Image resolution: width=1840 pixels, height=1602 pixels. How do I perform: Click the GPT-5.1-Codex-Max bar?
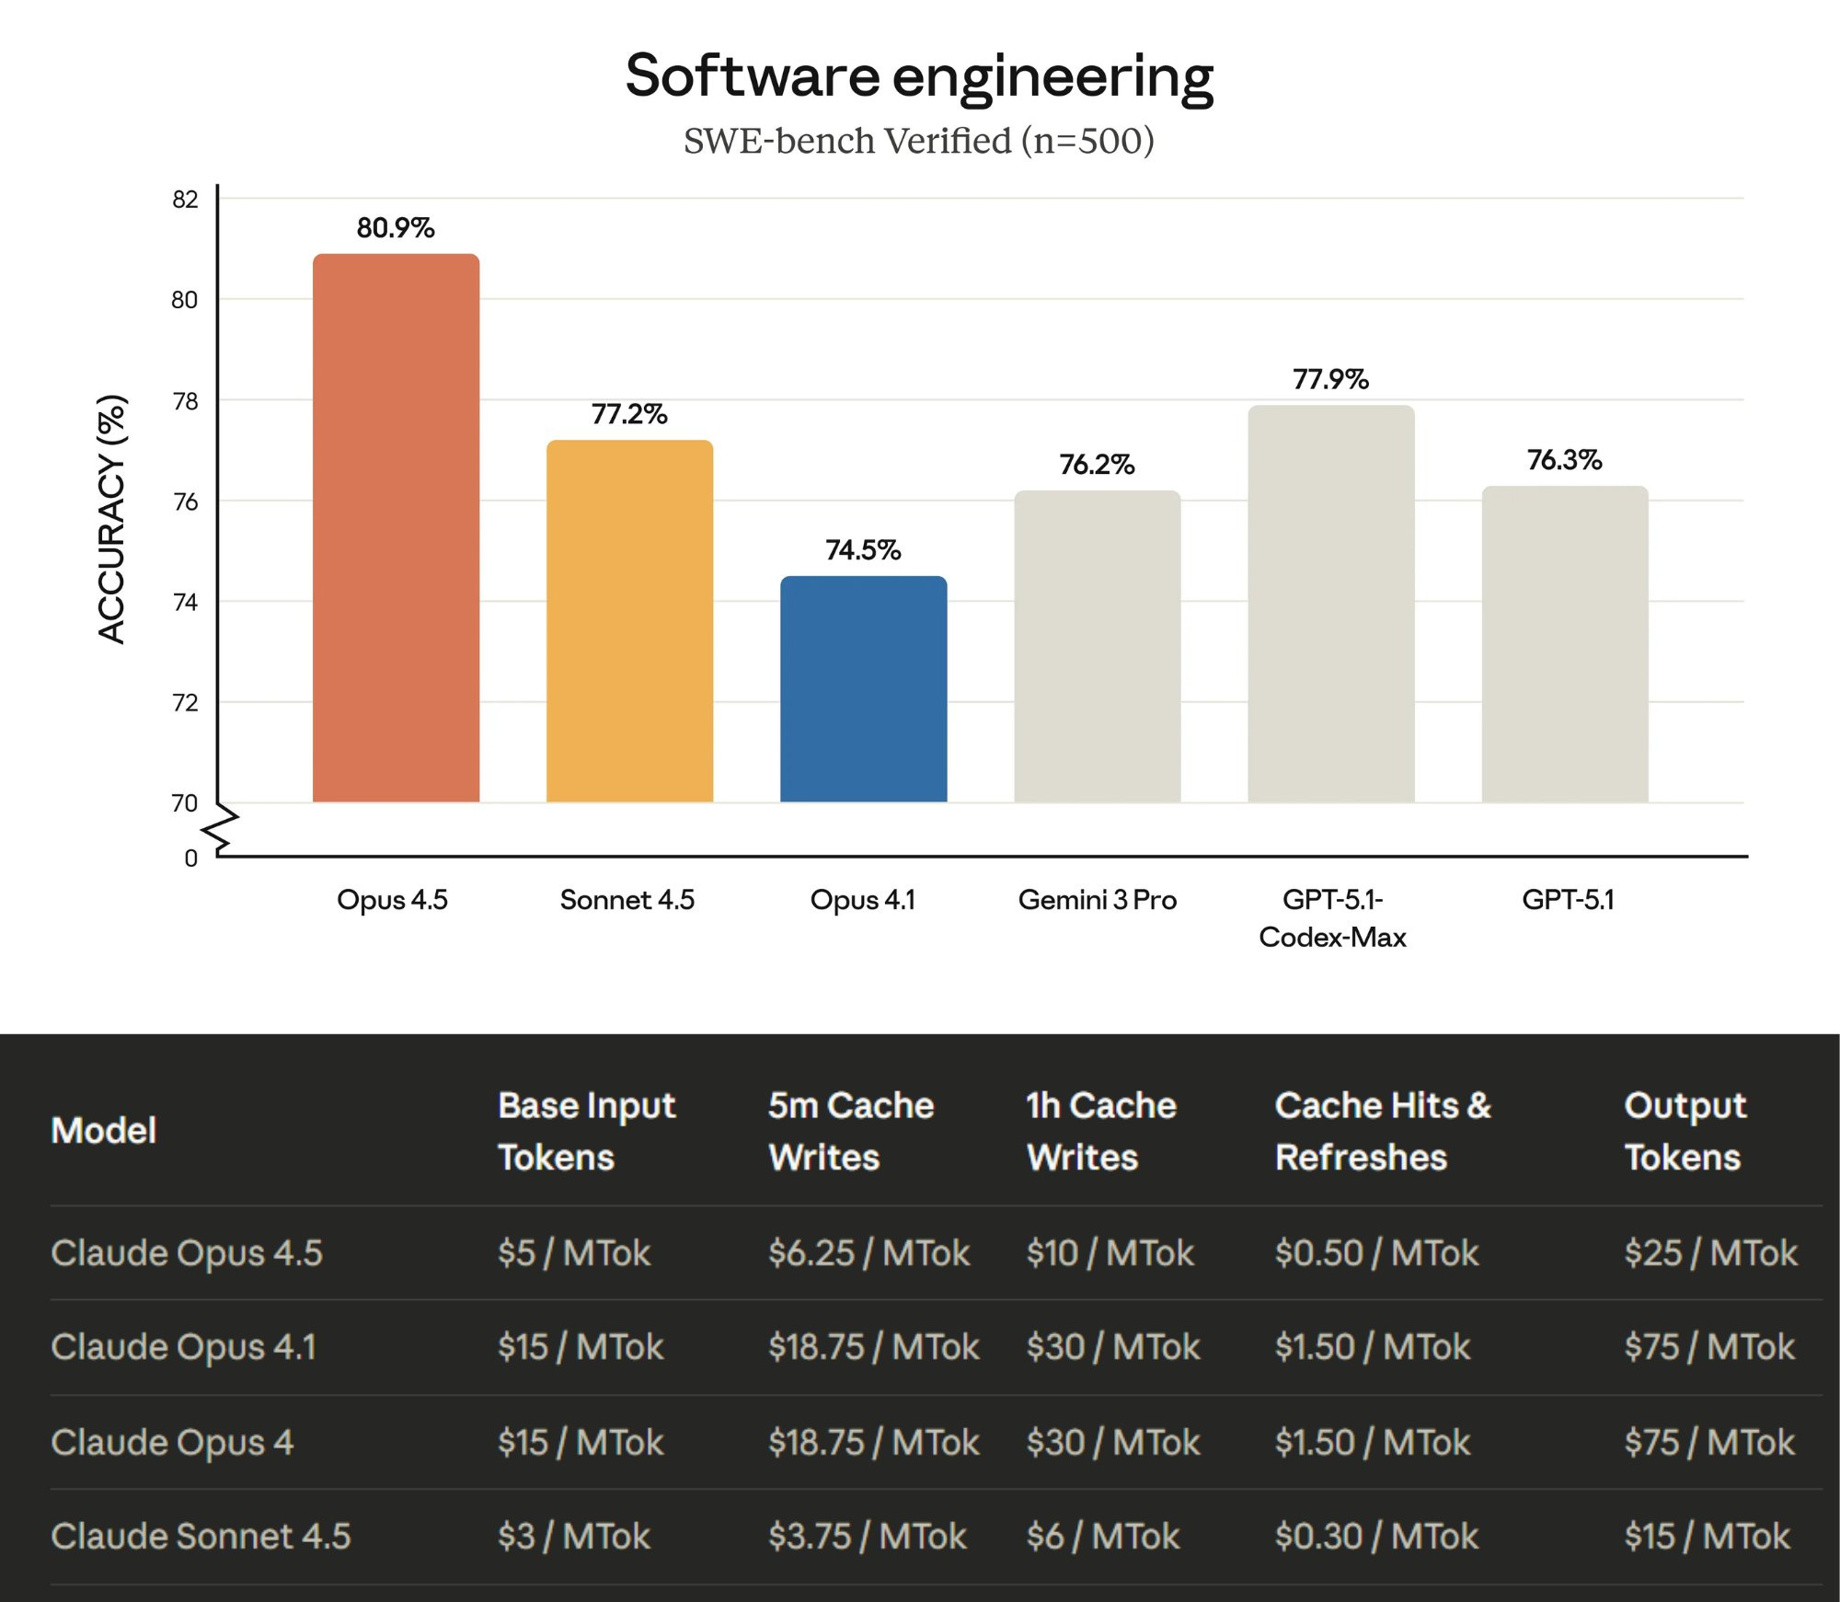click(x=1330, y=604)
